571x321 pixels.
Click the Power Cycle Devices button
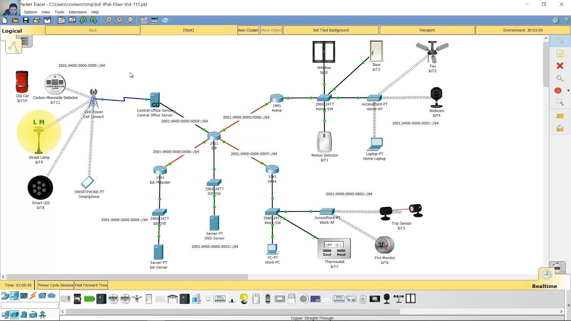click(x=56, y=285)
